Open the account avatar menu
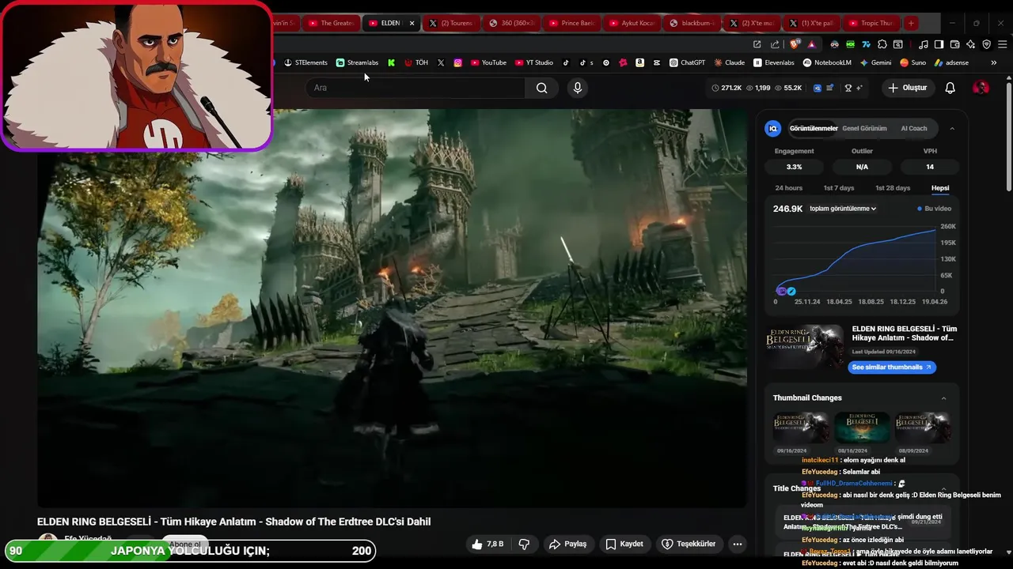The height and width of the screenshot is (569, 1013). click(x=981, y=88)
